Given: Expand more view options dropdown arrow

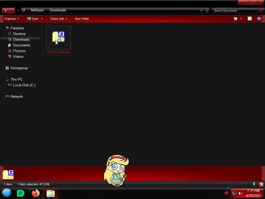Looking at the screenshot, I should (x=241, y=19).
